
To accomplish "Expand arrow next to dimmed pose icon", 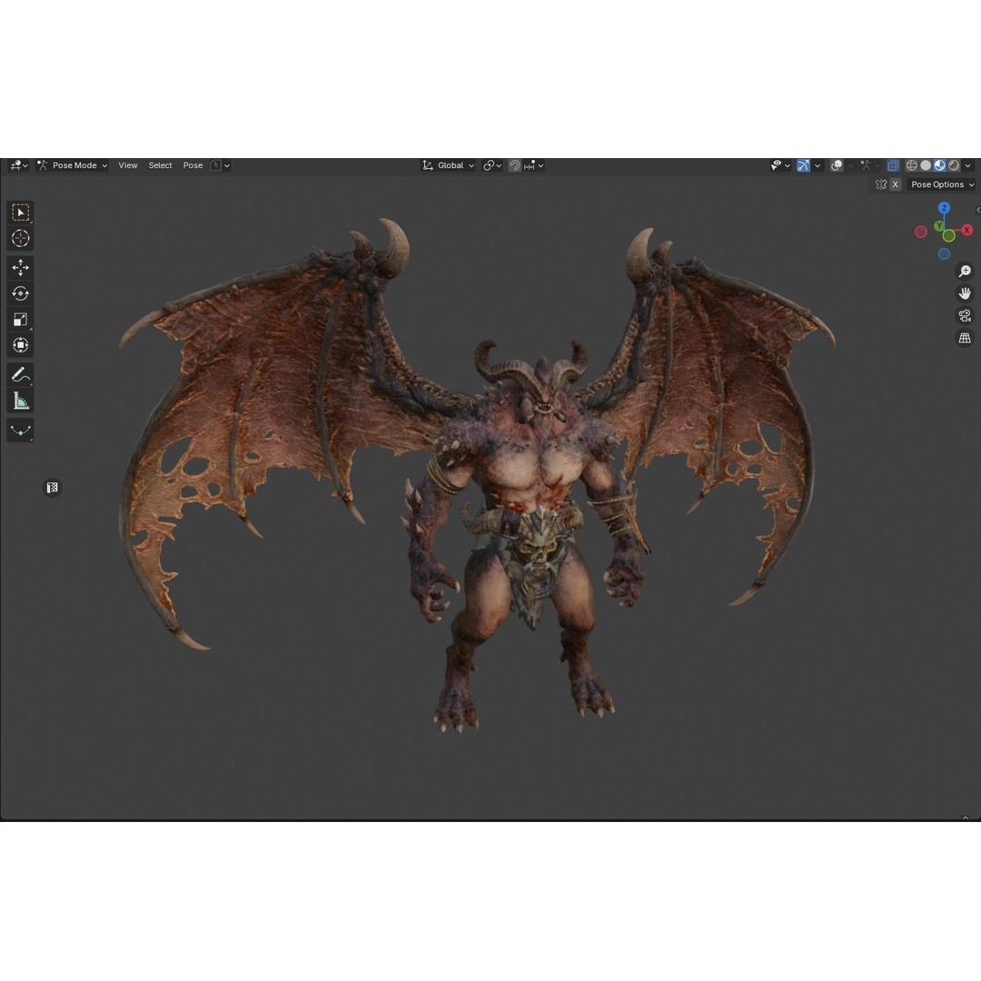I will (226, 165).
